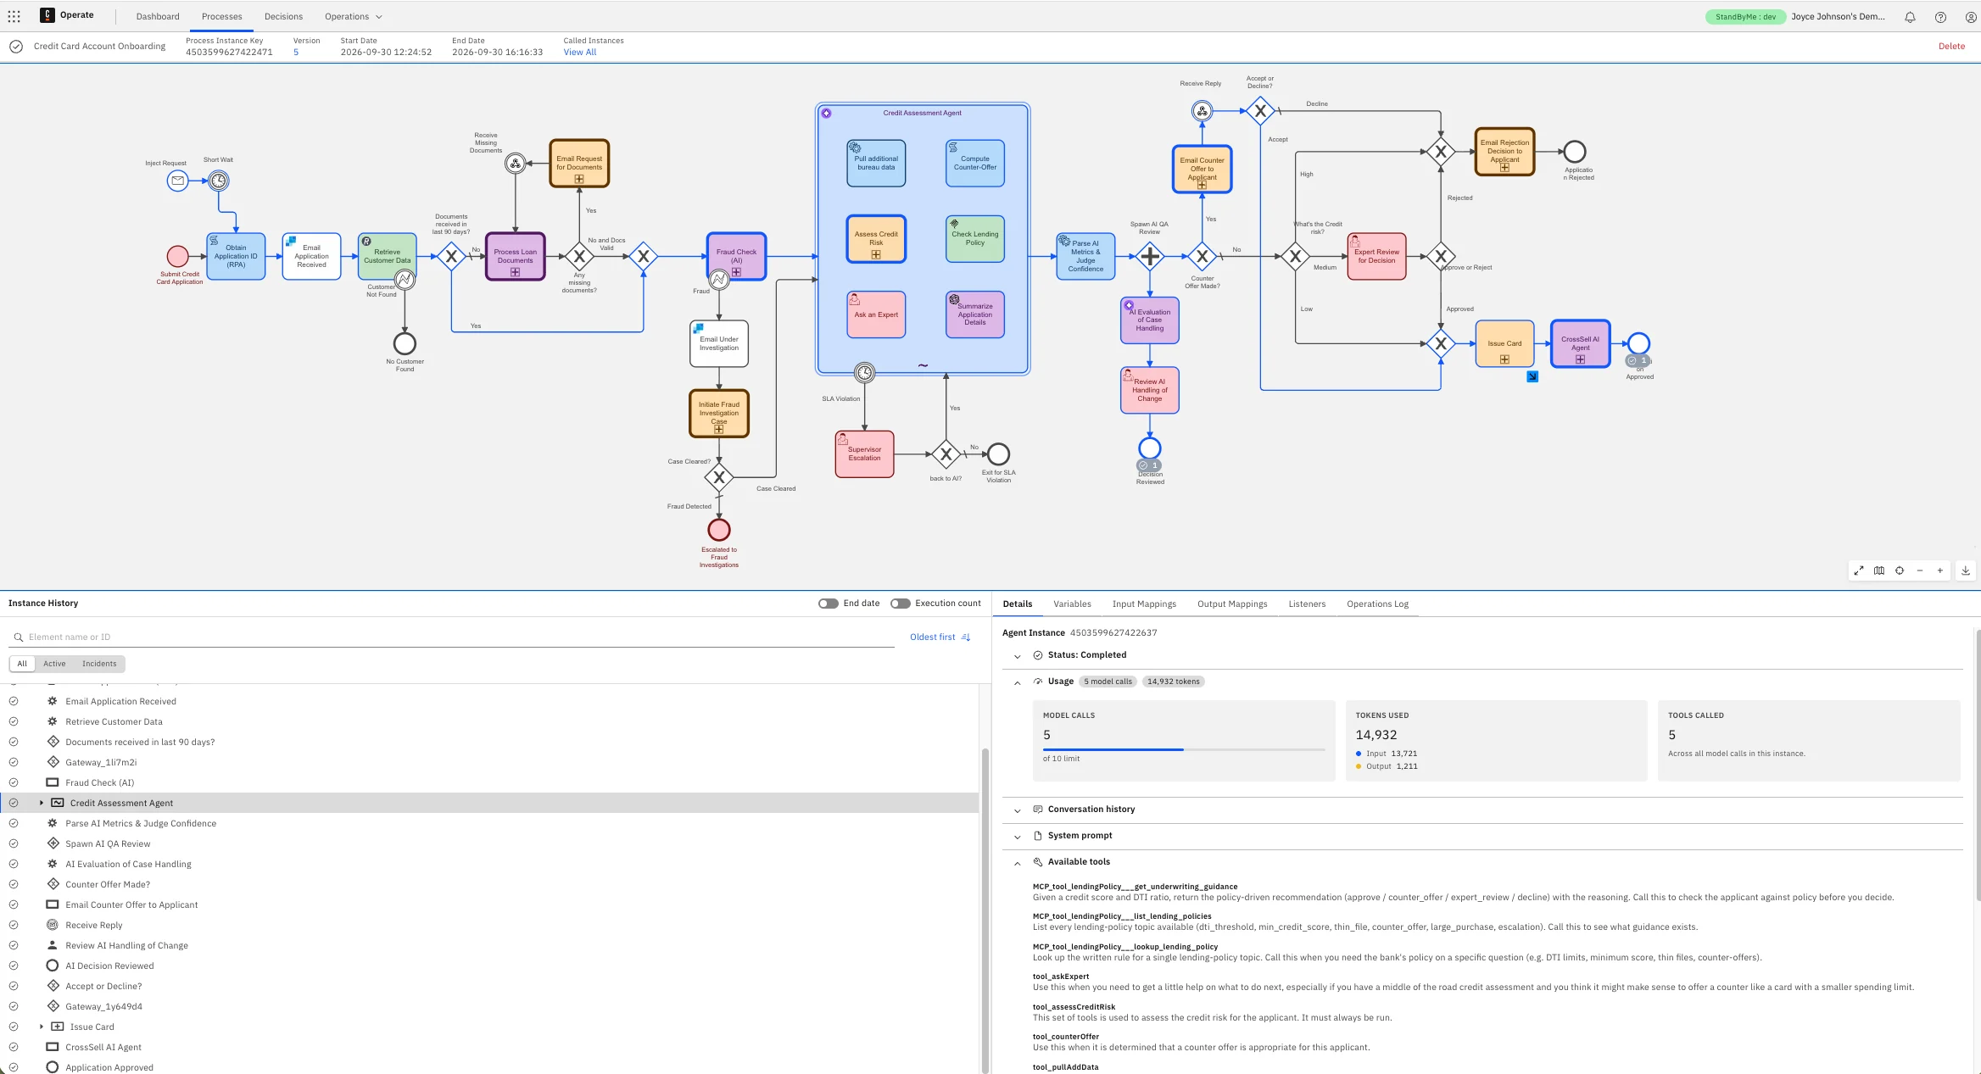Click the fullscreen diagram icon
Screen dimensions: 1981x1074
(1859, 570)
